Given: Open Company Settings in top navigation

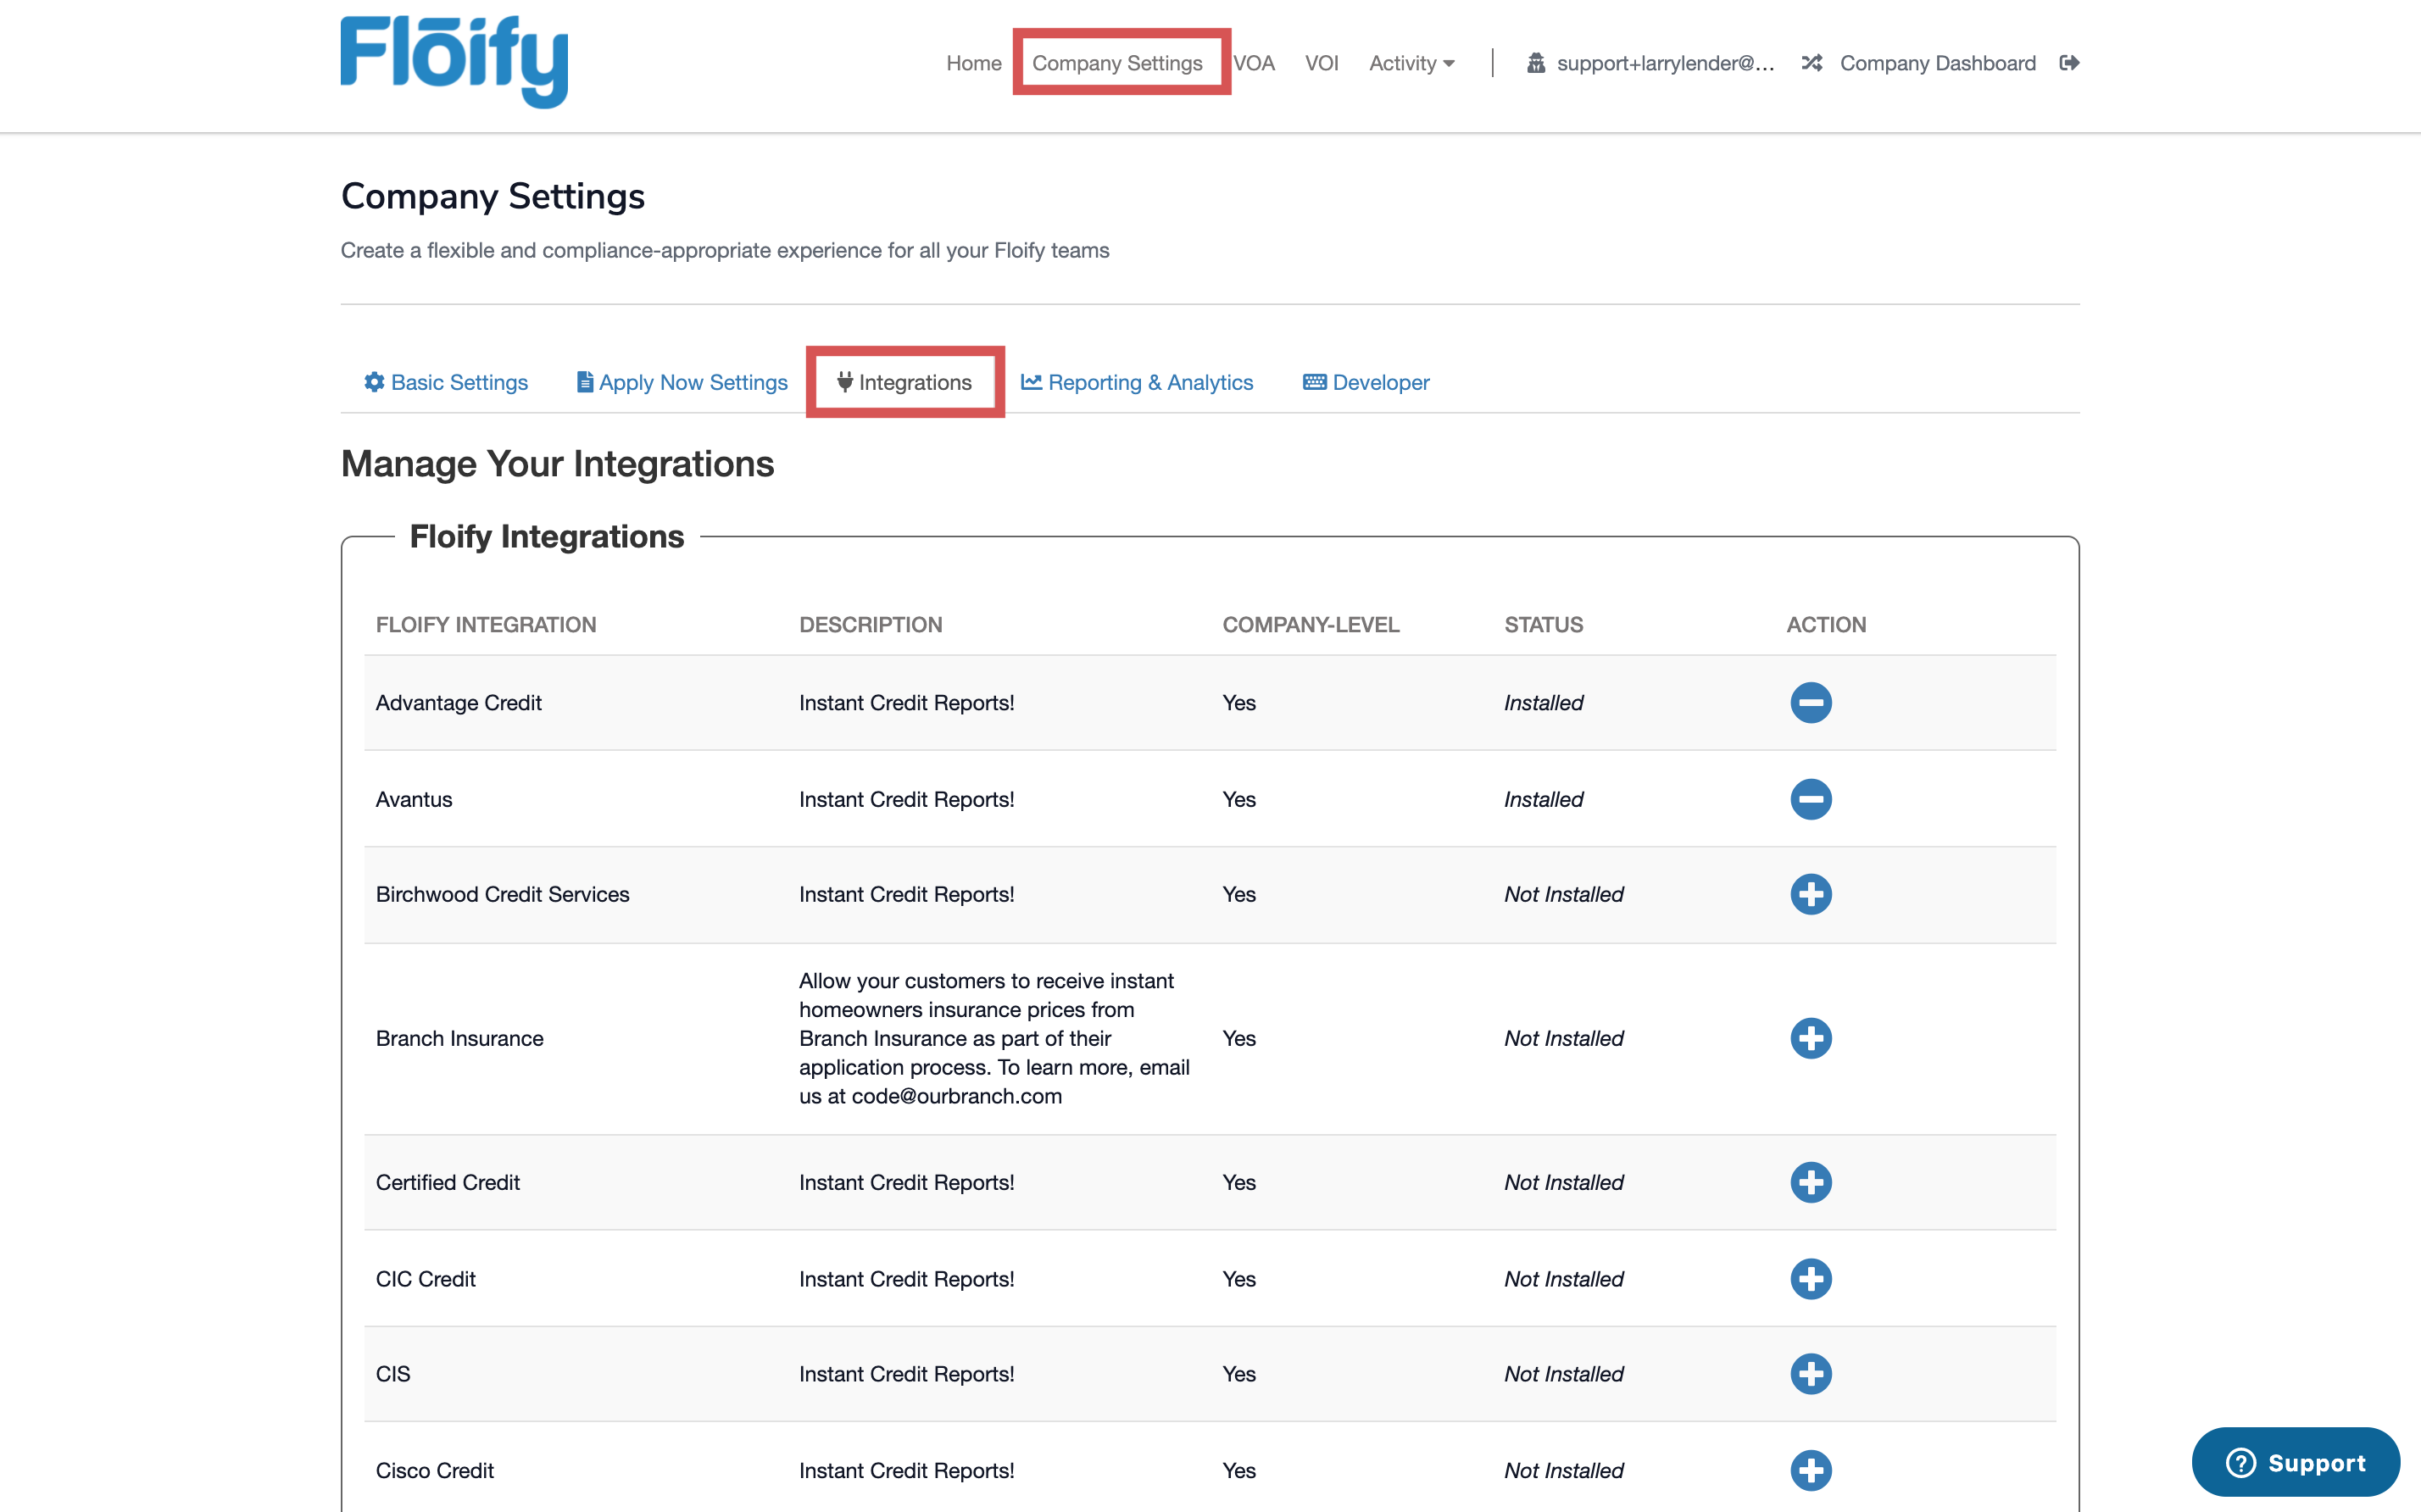Looking at the screenshot, I should [1117, 63].
